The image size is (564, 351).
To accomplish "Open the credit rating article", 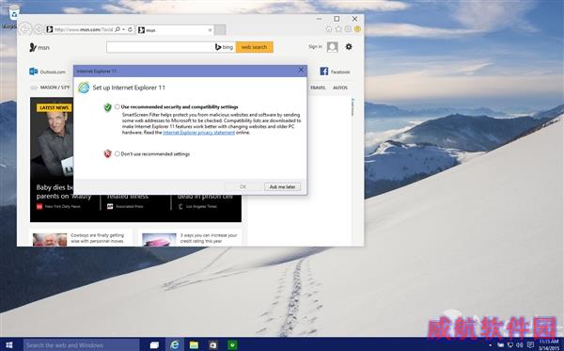I will 209,238.
